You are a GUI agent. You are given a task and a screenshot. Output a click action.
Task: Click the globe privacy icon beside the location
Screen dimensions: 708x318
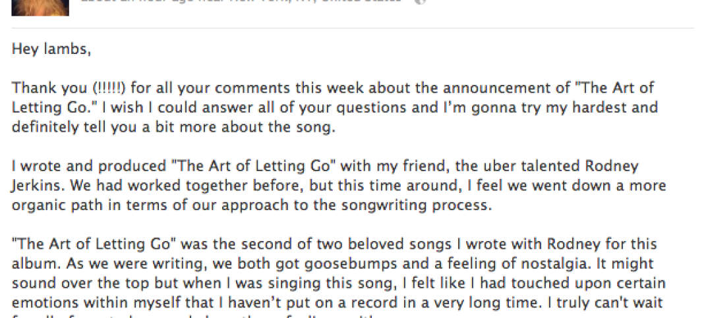point(420,2)
